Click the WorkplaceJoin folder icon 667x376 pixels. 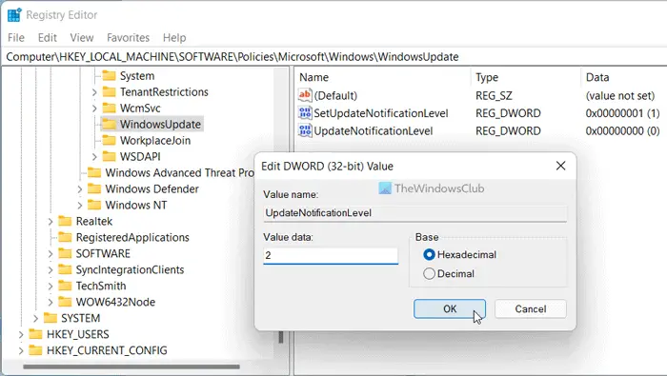click(x=109, y=140)
